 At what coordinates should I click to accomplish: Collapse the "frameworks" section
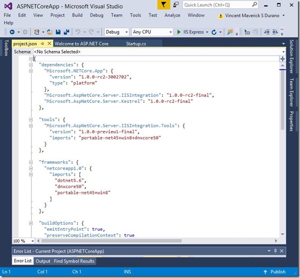[31, 162]
